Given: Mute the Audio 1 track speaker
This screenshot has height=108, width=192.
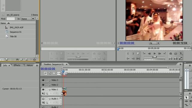Looking at the screenshot, I should tap(43, 99).
